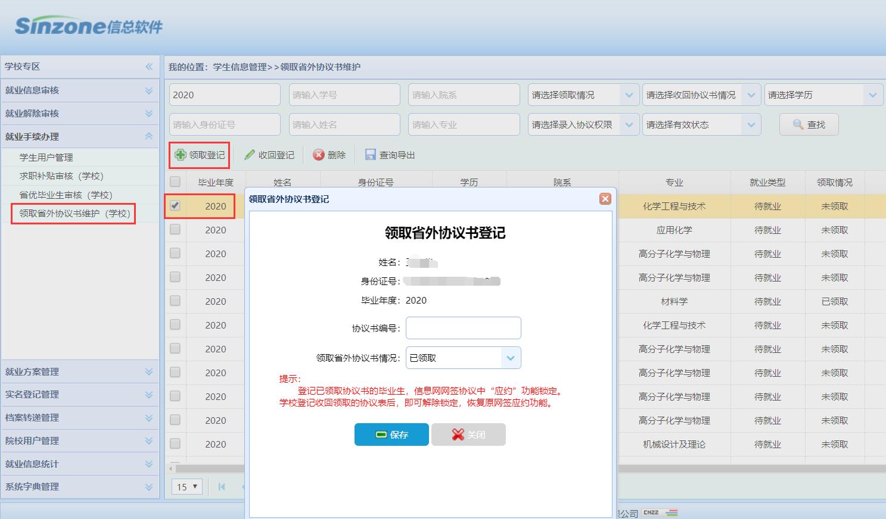886x519 pixels.
Task: Click the 应用化学 major cell
Action: (x=674, y=230)
